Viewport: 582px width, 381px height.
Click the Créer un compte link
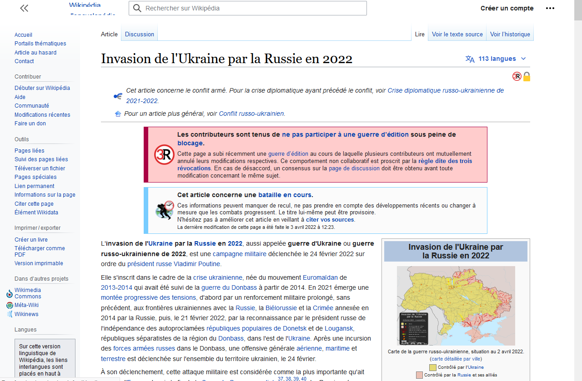point(507,8)
